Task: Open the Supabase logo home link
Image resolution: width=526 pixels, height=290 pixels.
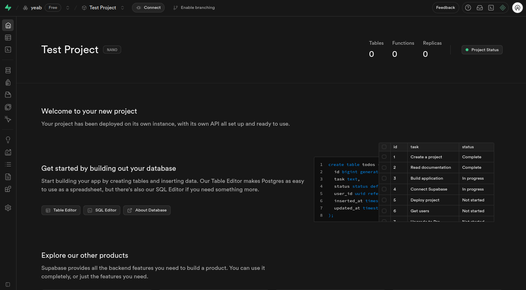Action: (x=8, y=8)
